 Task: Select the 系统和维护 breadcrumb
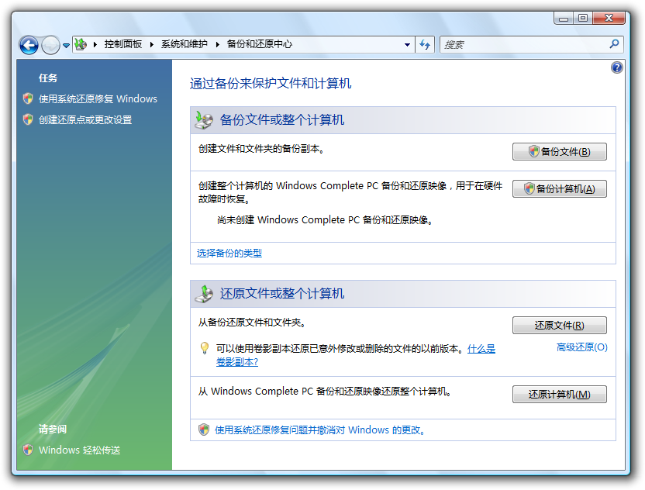184,44
